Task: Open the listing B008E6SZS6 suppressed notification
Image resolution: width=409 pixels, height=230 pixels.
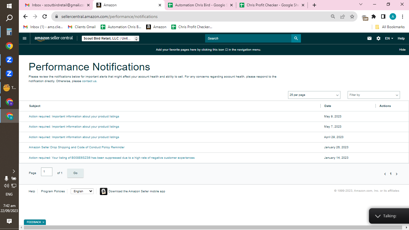Action: click(x=112, y=158)
